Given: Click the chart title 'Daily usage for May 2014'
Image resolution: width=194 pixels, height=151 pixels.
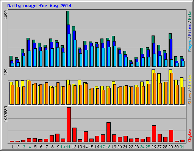Looking at the screenshot, I should [x=39, y=6].
